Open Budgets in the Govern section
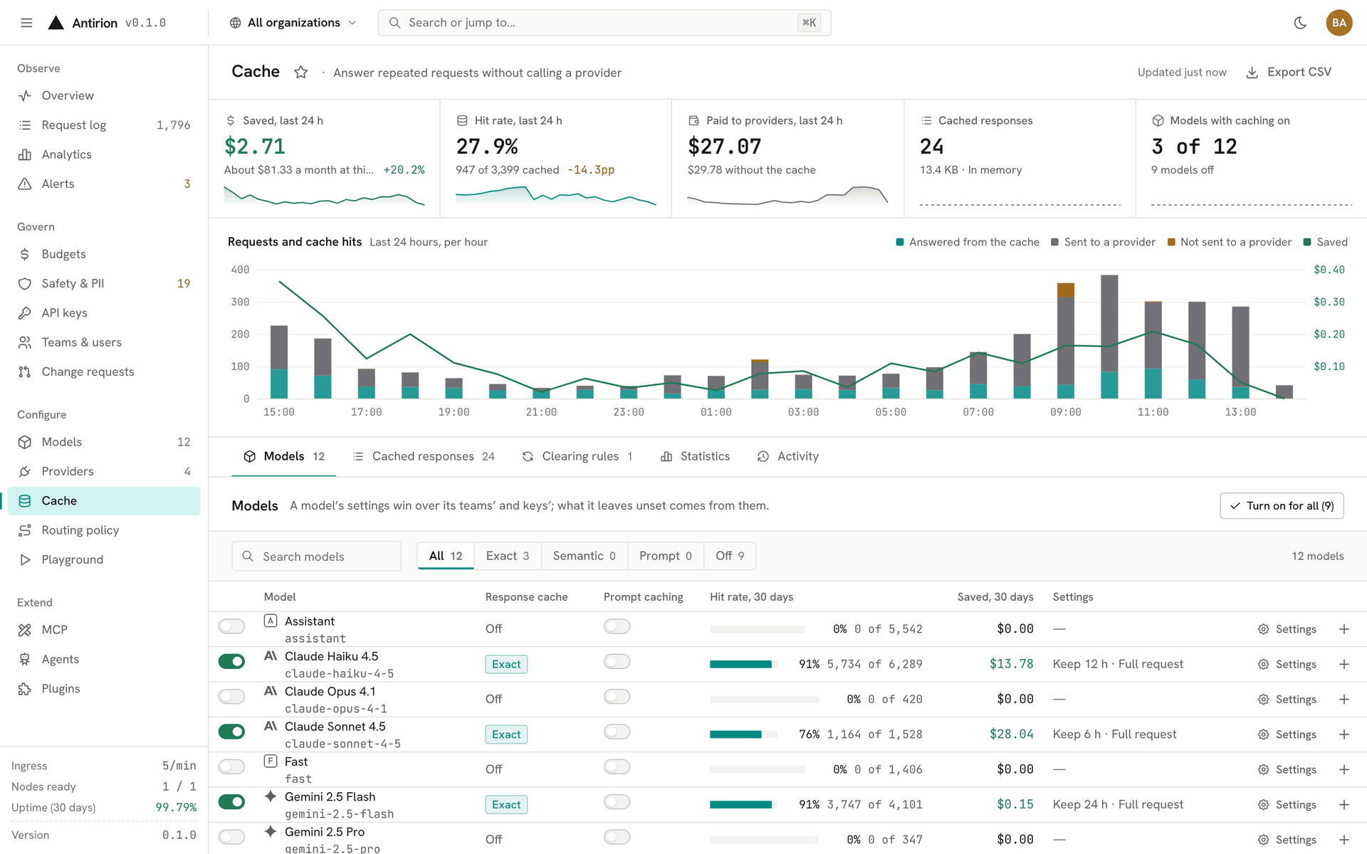The height and width of the screenshot is (854, 1367). pos(104,254)
